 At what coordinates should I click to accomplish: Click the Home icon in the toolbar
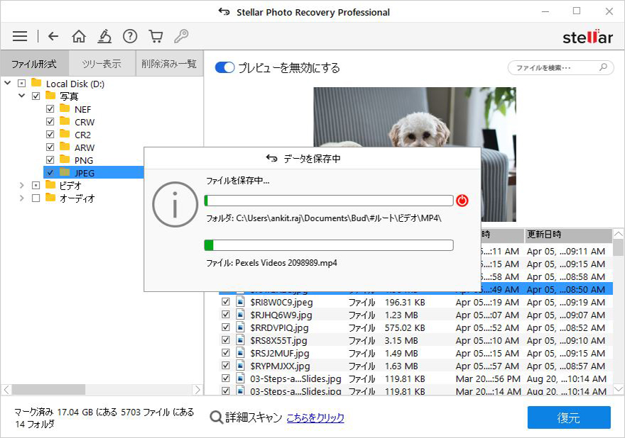pyautogui.click(x=78, y=36)
